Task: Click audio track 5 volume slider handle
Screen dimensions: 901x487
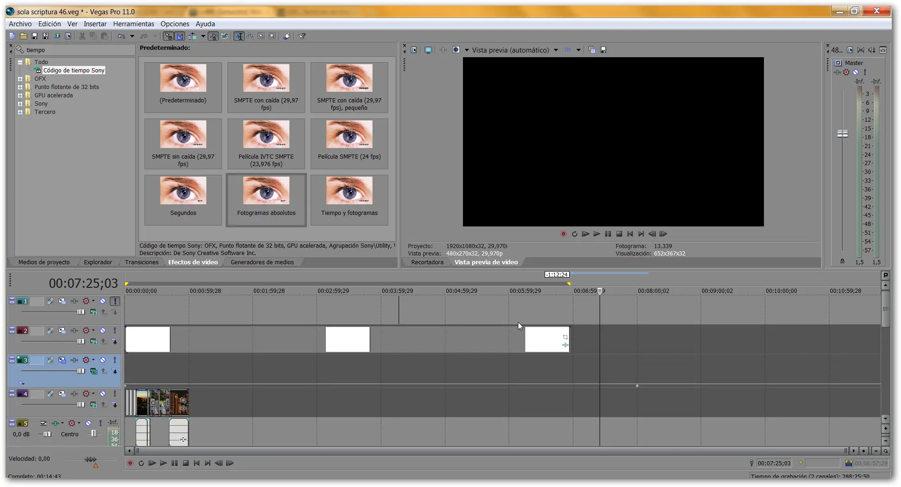Action: pos(47,434)
